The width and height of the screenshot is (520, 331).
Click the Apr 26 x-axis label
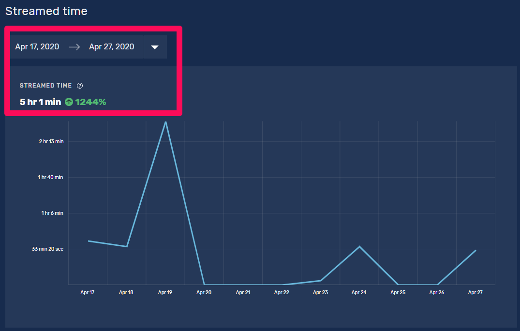point(437,292)
